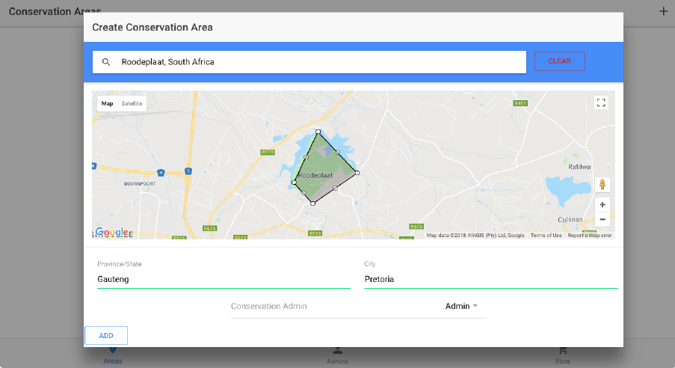675x368 pixels.
Task: Switch map to Satellite view
Action: [132, 103]
